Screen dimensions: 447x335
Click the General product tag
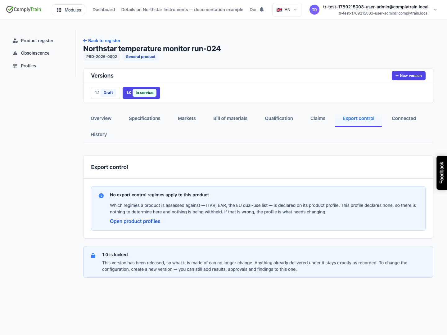coord(141,57)
